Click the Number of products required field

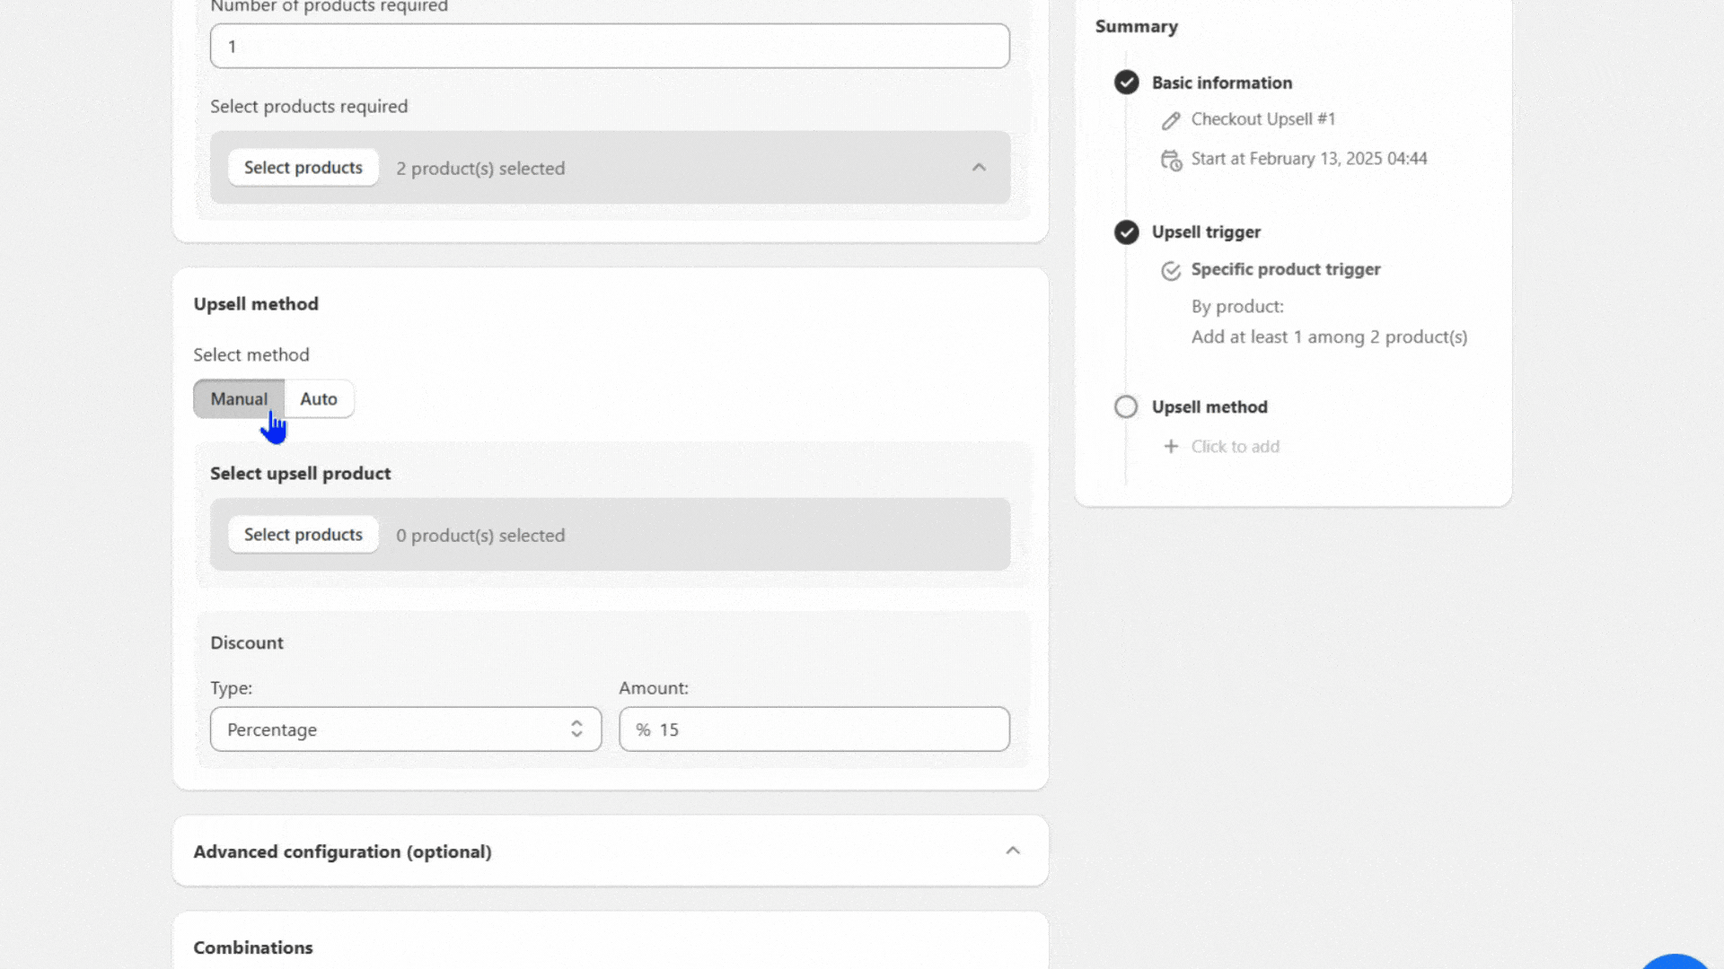pyautogui.click(x=610, y=47)
